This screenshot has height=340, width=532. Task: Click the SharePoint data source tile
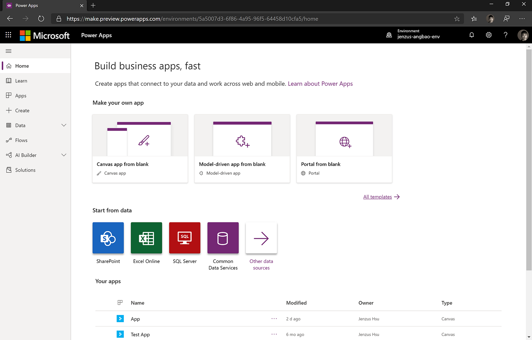(x=108, y=238)
